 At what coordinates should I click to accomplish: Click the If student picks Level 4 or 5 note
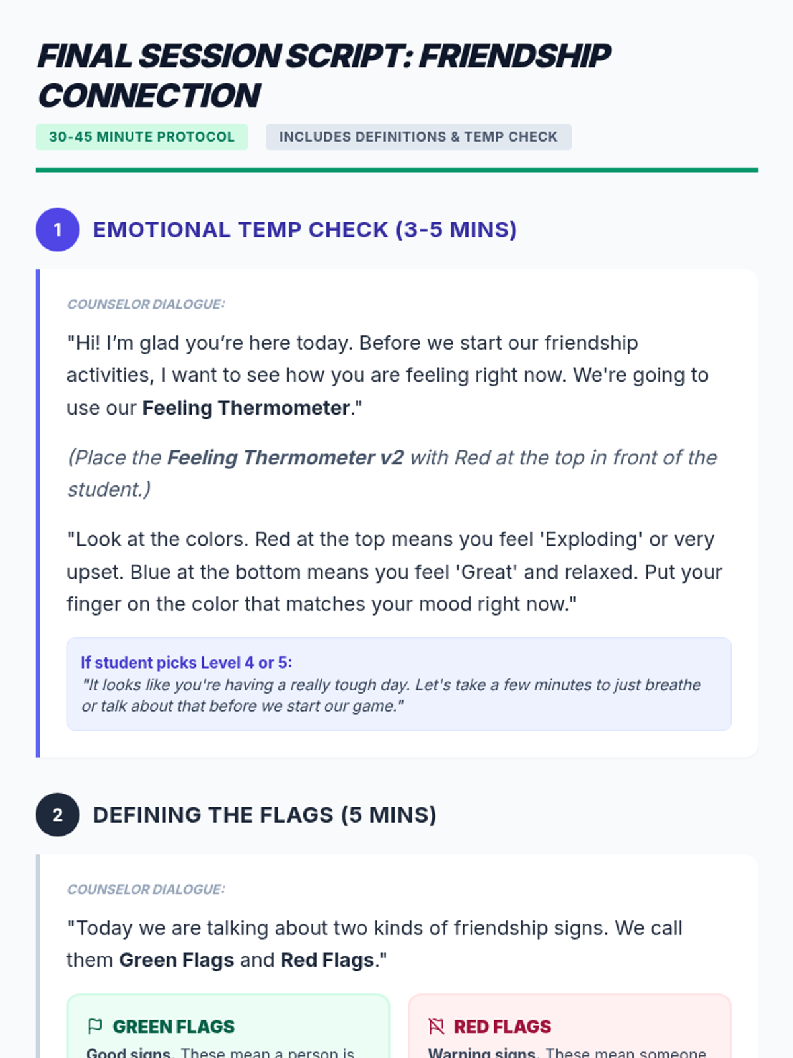click(x=398, y=684)
